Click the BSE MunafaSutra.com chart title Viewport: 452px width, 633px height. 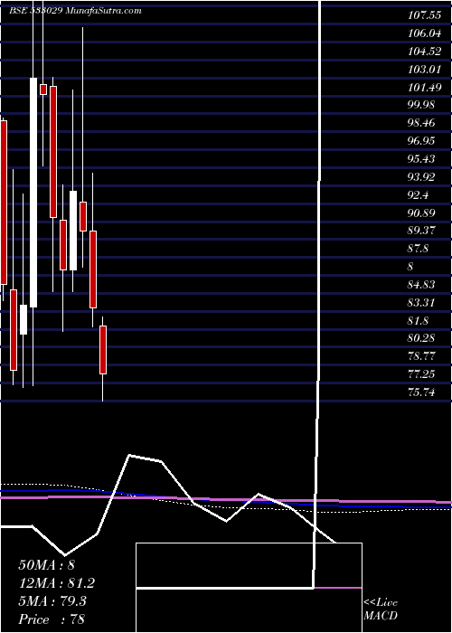click(75, 11)
